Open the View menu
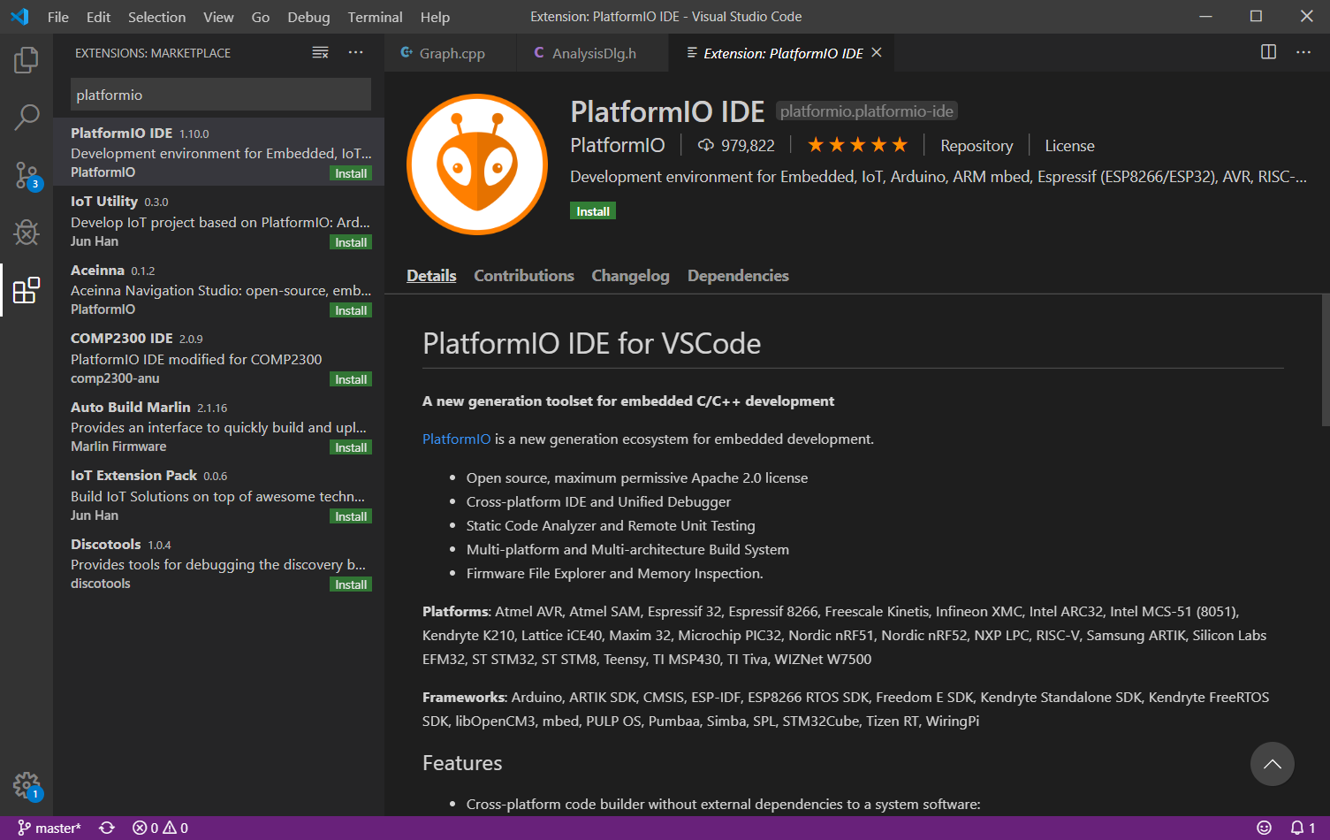Screen dimensions: 1330x840 [x=218, y=17]
